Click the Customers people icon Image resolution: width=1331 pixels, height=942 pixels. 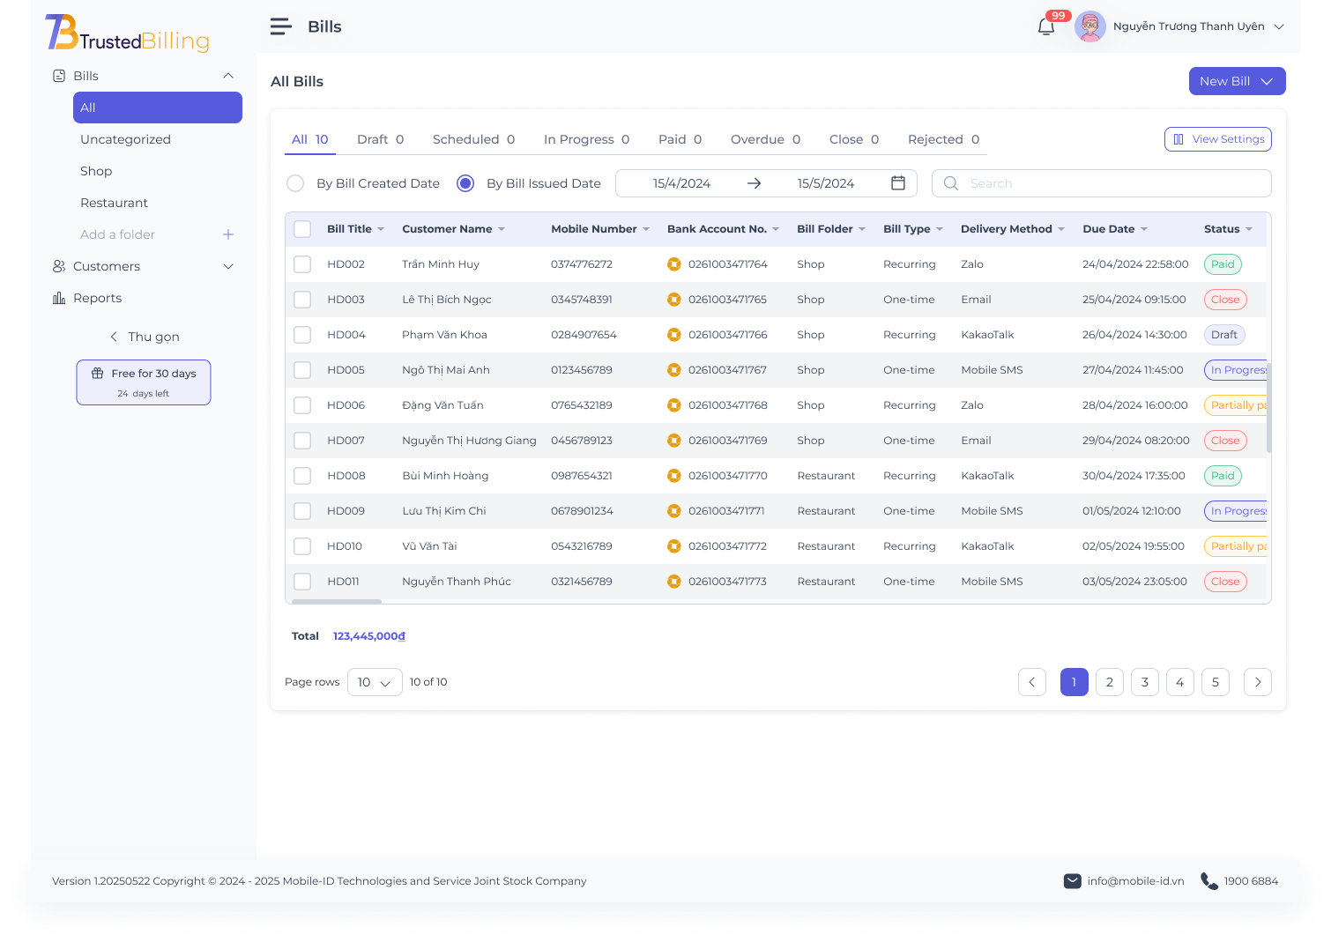click(x=59, y=266)
